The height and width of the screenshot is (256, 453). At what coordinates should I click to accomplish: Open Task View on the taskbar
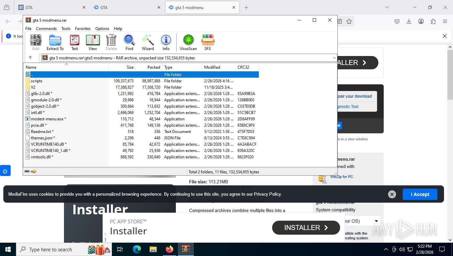[120, 249]
